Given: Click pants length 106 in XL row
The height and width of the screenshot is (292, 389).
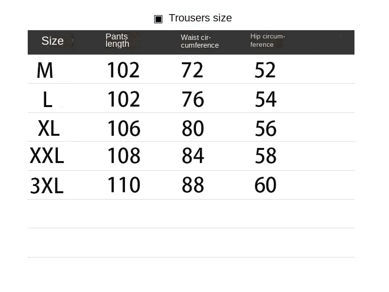Looking at the screenshot, I should [124, 128].
